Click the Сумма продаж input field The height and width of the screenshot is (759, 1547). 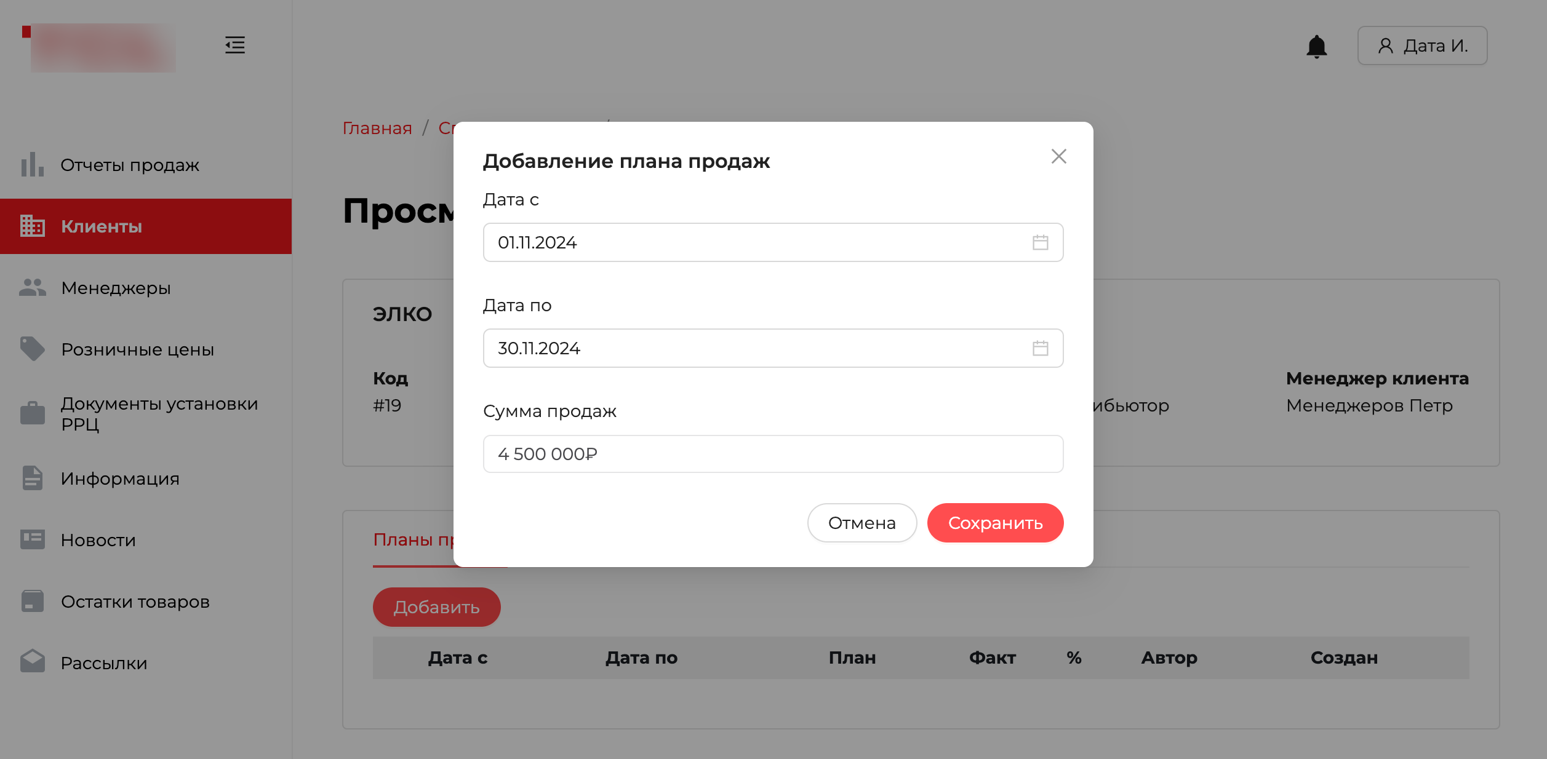point(772,454)
